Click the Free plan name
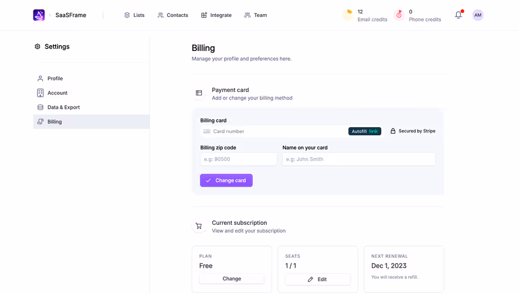Screen dimensions: 519x294 tap(206, 266)
